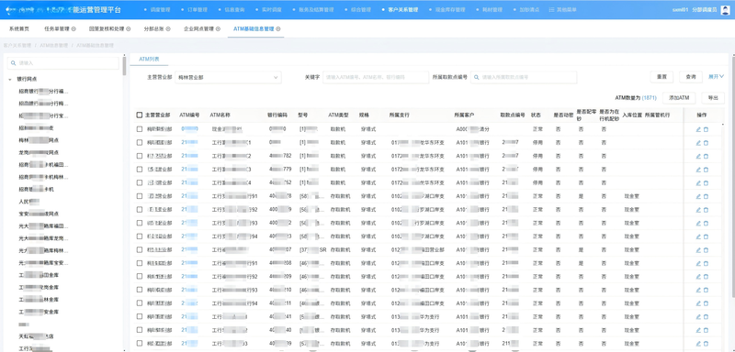Delete the row with bank code ending 782
735x352 pixels.
pyautogui.click(x=706, y=156)
